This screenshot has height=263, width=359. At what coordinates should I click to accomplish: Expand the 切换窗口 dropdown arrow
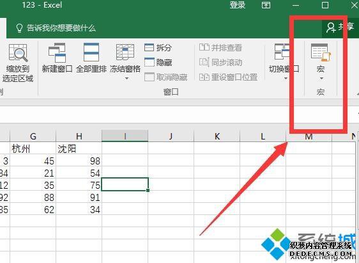click(x=286, y=79)
